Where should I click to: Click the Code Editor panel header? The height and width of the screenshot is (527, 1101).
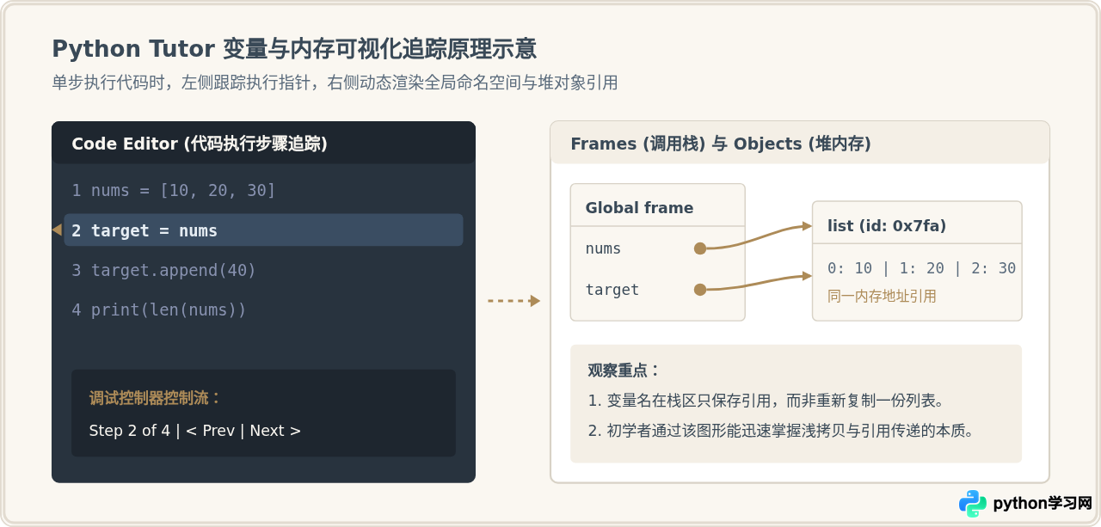(263, 143)
